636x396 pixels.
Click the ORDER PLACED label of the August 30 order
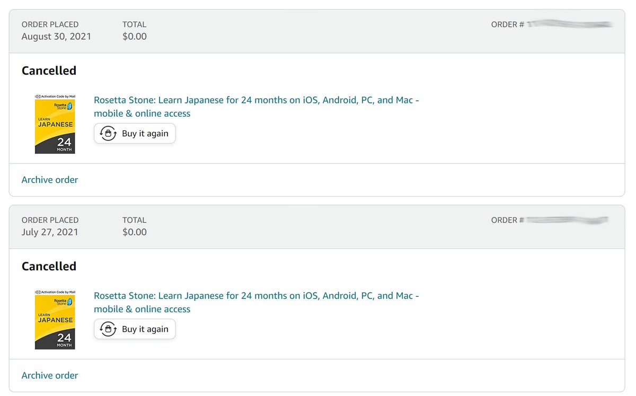[x=50, y=24]
